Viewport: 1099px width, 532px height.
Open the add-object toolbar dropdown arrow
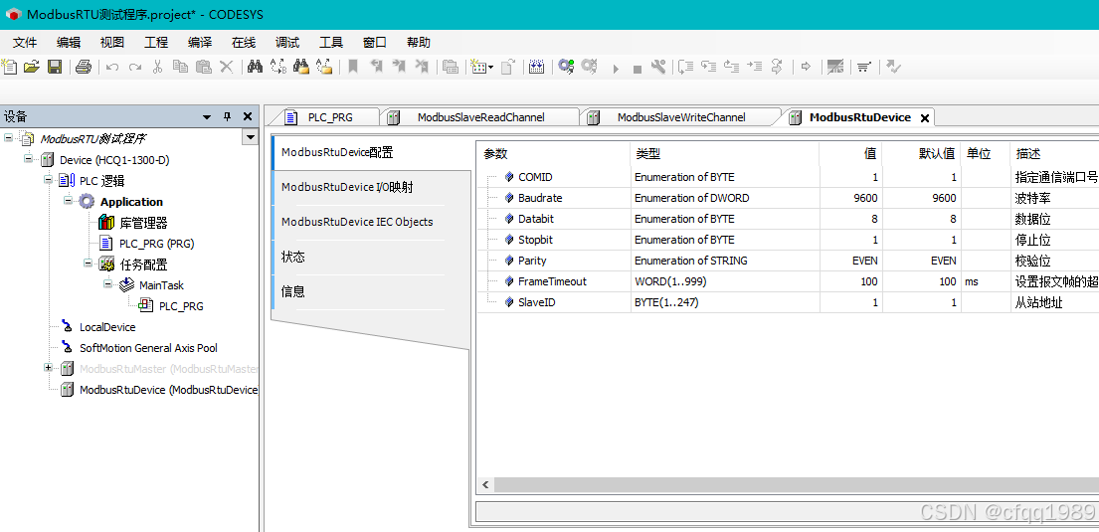[490, 68]
